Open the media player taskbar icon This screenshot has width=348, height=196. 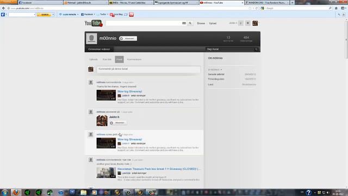pyautogui.click(x=94, y=192)
